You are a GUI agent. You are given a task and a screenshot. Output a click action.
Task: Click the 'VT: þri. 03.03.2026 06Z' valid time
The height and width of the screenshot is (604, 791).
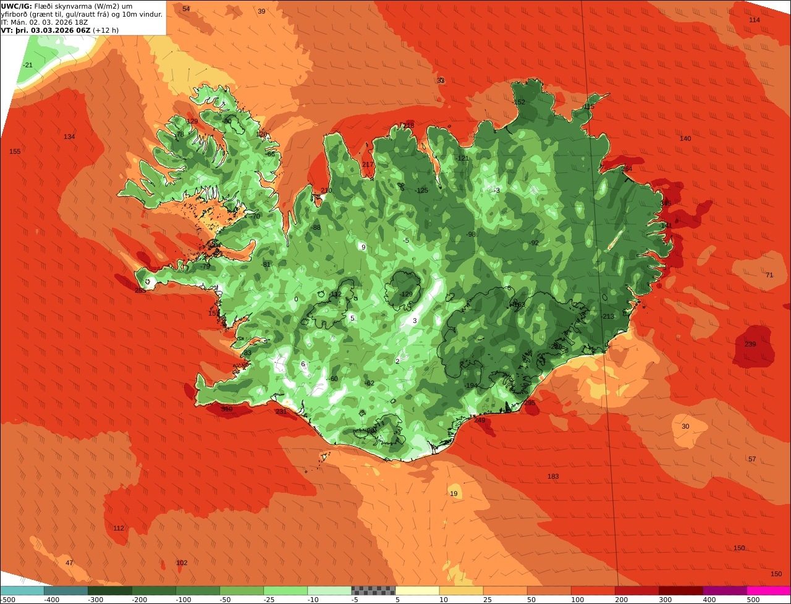coord(60,30)
